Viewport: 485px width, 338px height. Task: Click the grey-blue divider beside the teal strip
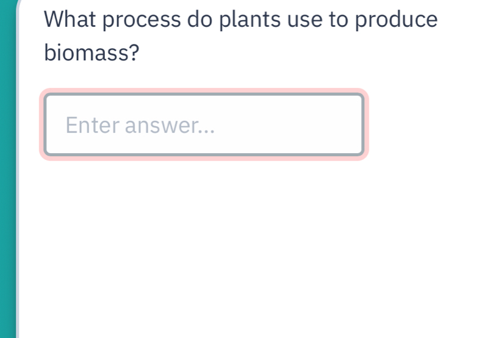coord(18,183)
